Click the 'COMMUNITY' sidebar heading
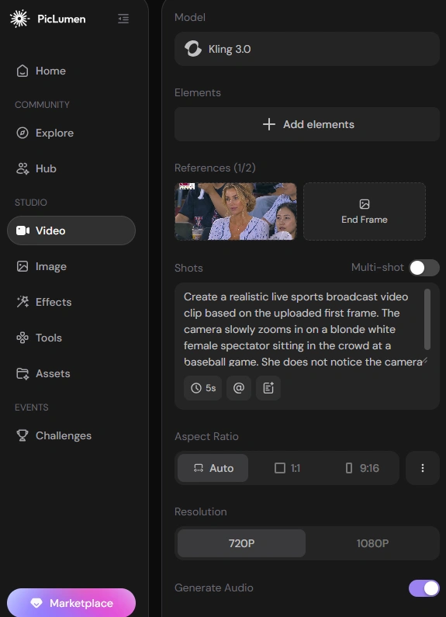The image size is (446, 617). [x=42, y=105]
